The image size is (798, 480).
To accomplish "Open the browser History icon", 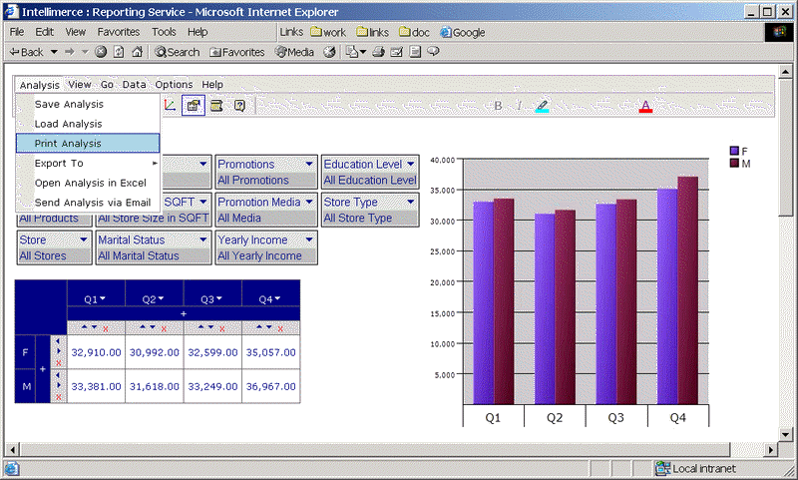I will [x=330, y=52].
